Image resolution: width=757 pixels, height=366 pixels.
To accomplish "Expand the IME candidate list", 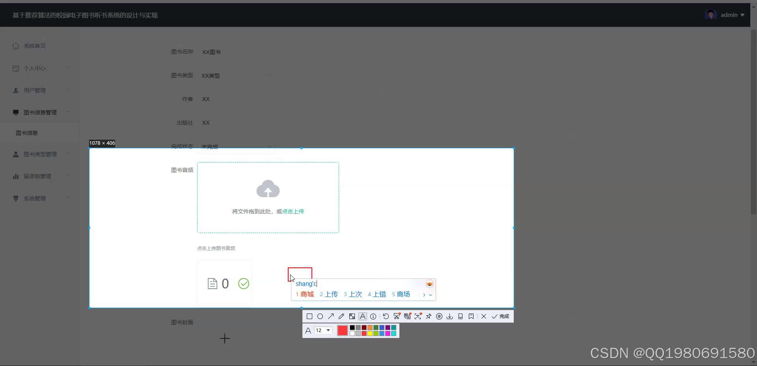I will [x=431, y=295].
